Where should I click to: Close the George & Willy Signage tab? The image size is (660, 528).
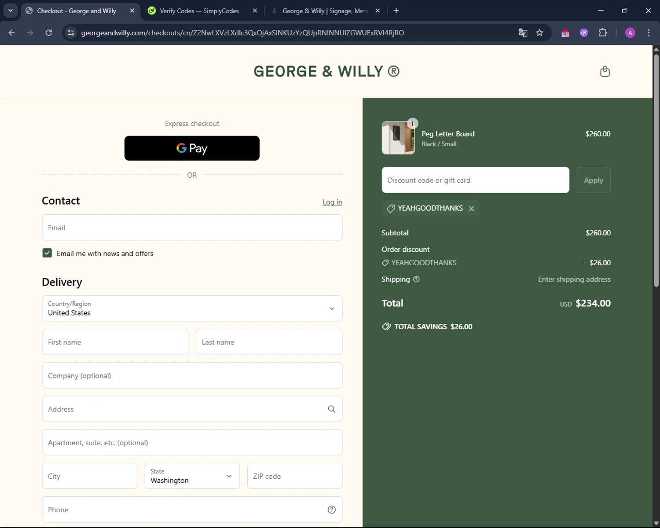(x=378, y=11)
